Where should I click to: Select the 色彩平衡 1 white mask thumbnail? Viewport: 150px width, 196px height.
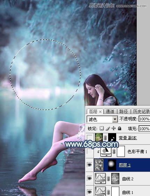(x=121, y=151)
